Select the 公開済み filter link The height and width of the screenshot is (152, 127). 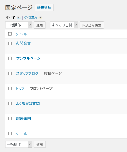pos(31,18)
